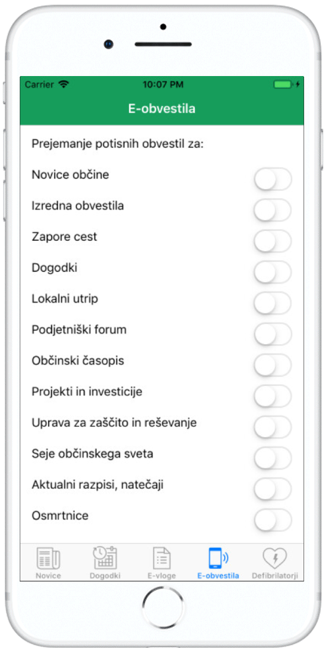The height and width of the screenshot is (653, 325).
Task: Turn on Projekti in investicije switch
Action: [x=273, y=396]
